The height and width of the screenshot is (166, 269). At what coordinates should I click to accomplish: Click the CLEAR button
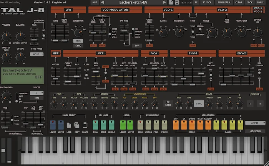point(239,2)
